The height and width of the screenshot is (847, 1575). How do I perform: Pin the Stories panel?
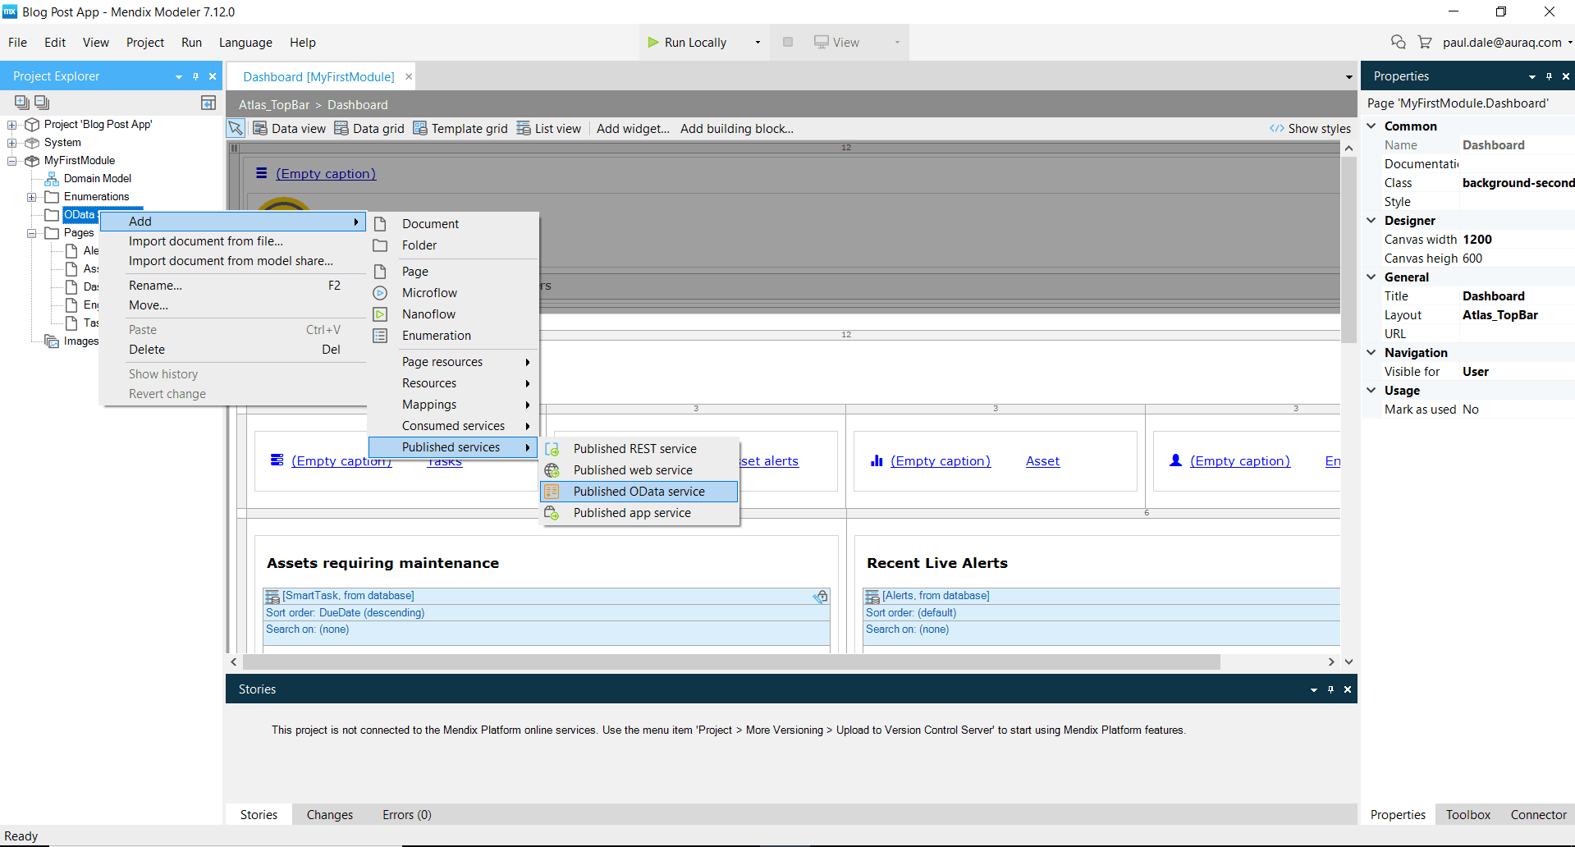coord(1330,689)
